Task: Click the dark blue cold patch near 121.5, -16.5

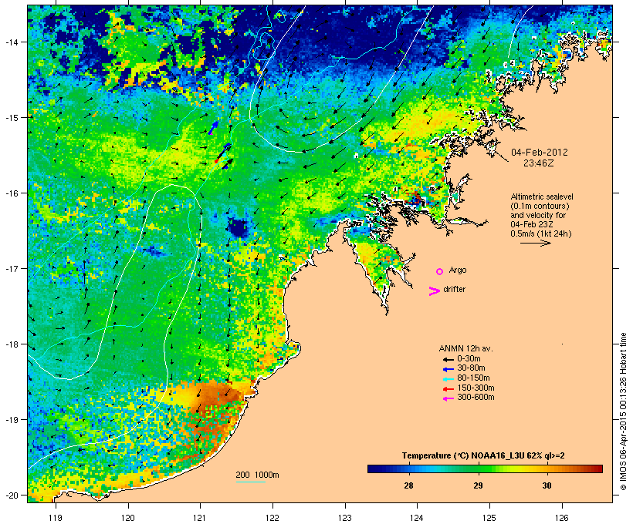Action: pos(238,228)
